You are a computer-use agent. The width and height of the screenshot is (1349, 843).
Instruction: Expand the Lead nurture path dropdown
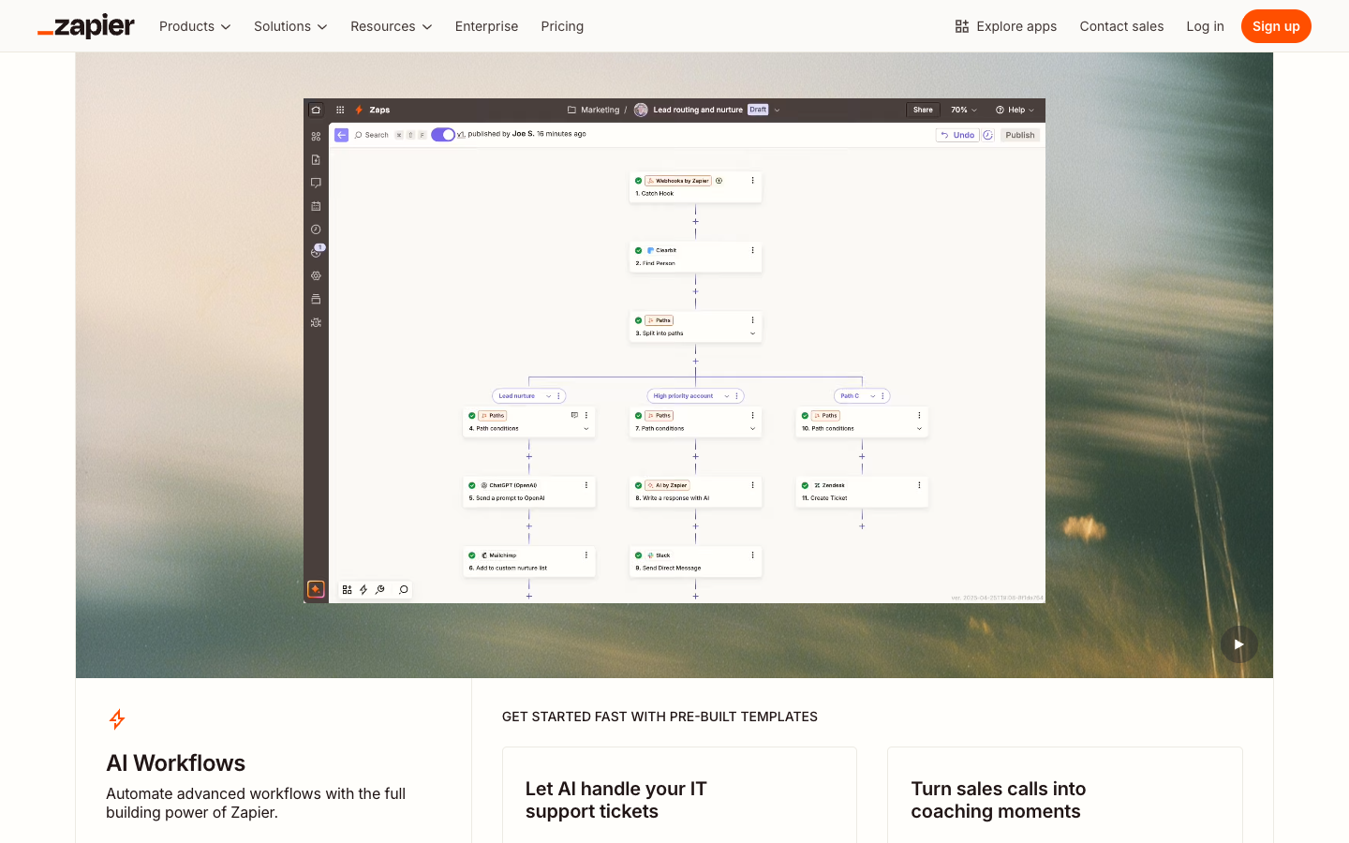coord(549,396)
